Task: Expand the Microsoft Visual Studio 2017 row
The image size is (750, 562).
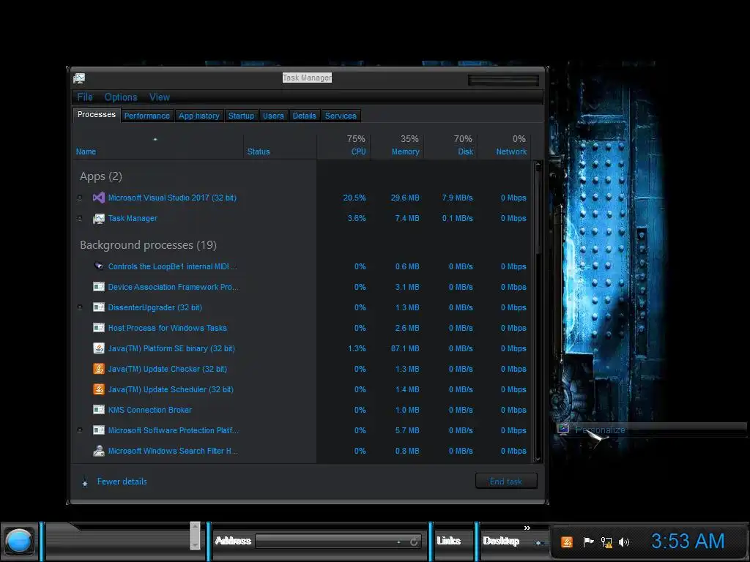Action: (x=80, y=198)
